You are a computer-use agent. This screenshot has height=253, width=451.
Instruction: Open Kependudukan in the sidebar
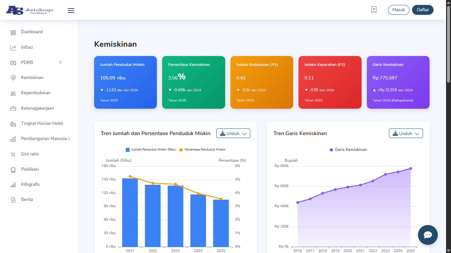(x=36, y=93)
